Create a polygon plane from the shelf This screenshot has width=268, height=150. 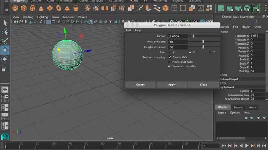[50, 8]
